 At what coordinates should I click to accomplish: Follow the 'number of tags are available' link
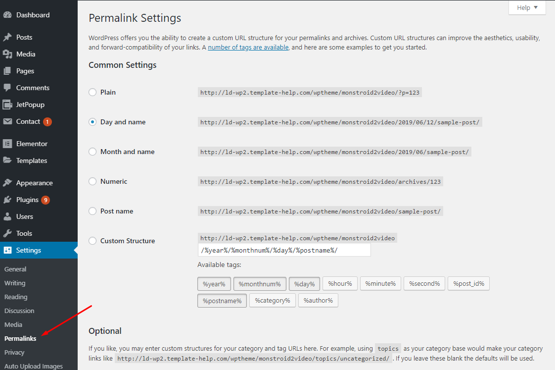(248, 48)
